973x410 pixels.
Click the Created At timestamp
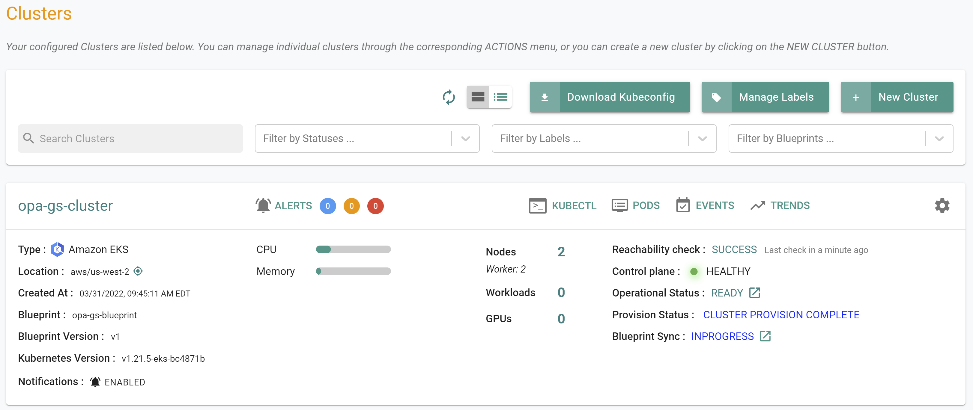click(x=135, y=293)
